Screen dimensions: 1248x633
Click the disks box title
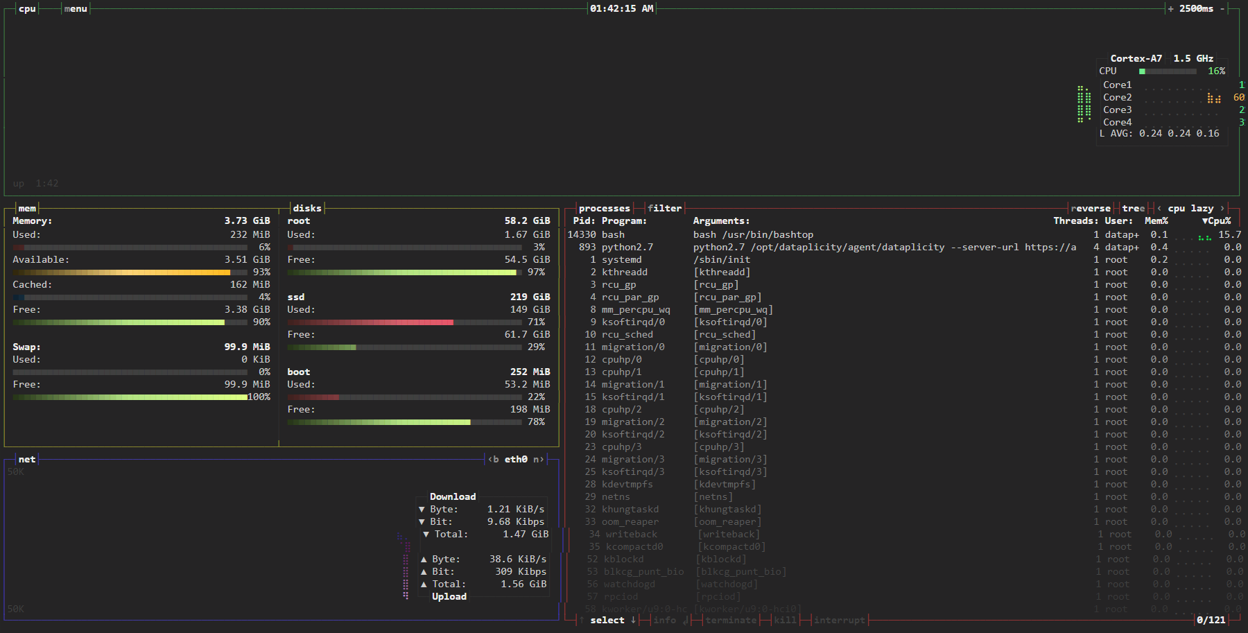(x=307, y=209)
